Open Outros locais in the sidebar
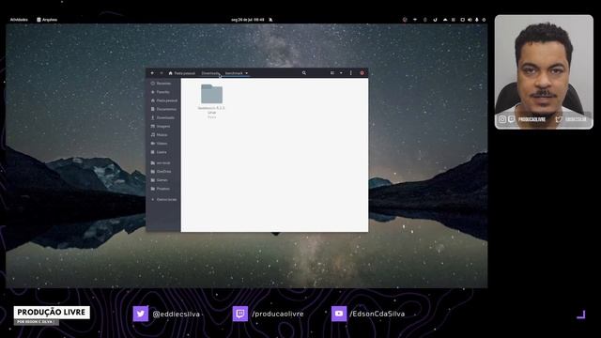The height and width of the screenshot is (338, 601). [164, 200]
